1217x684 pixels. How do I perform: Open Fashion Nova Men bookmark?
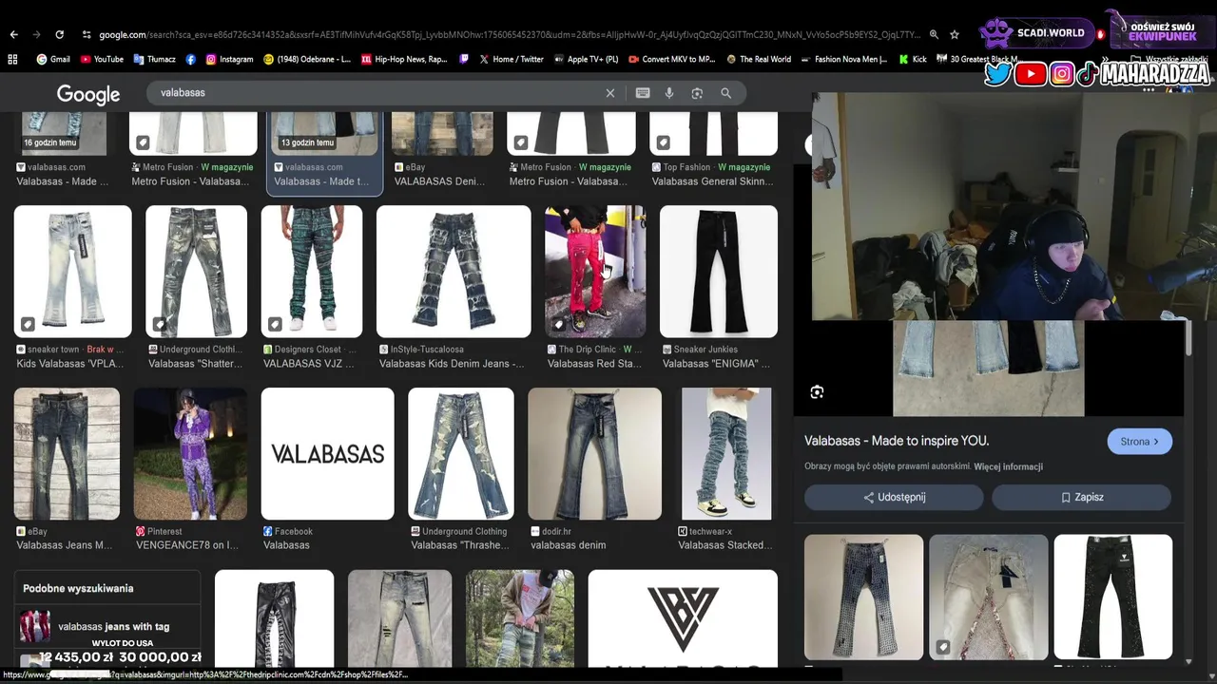[x=843, y=59]
